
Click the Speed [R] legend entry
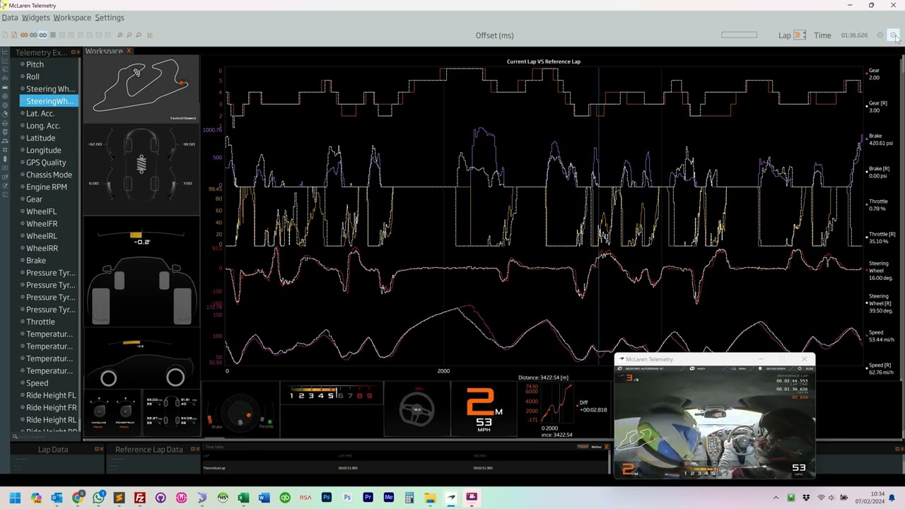coord(880,369)
